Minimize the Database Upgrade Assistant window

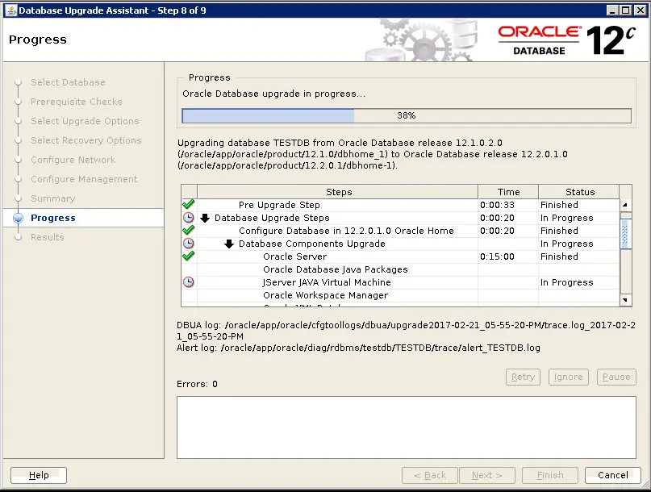(x=612, y=10)
